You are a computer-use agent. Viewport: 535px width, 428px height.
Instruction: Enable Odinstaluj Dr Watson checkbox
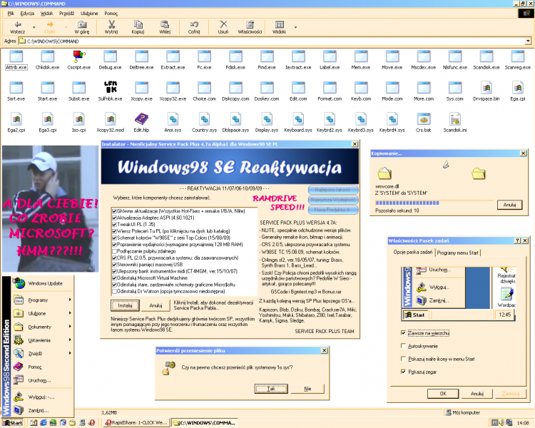(114, 292)
